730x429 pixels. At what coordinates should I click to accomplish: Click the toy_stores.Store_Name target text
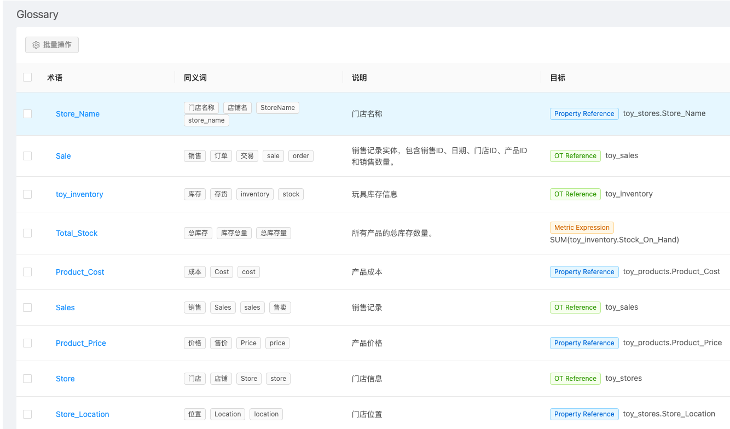point(664,114)
